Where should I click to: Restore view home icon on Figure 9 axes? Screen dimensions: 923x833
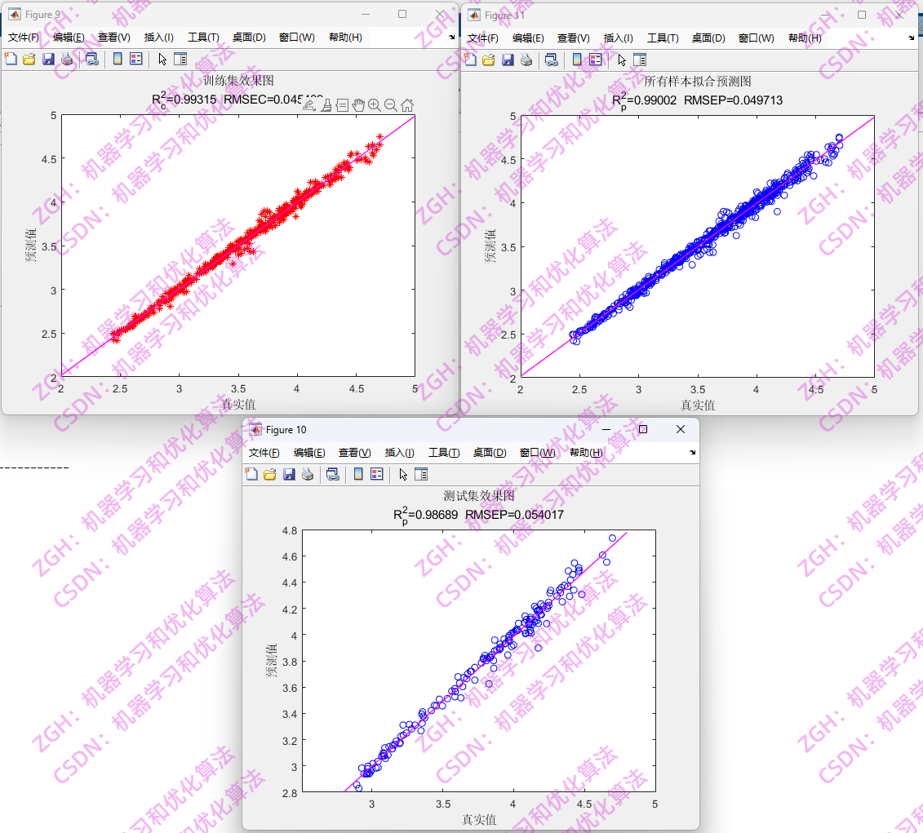[406, 104]
